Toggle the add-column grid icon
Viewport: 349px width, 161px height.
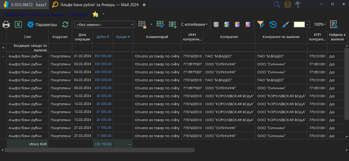(x=173, y=24)
